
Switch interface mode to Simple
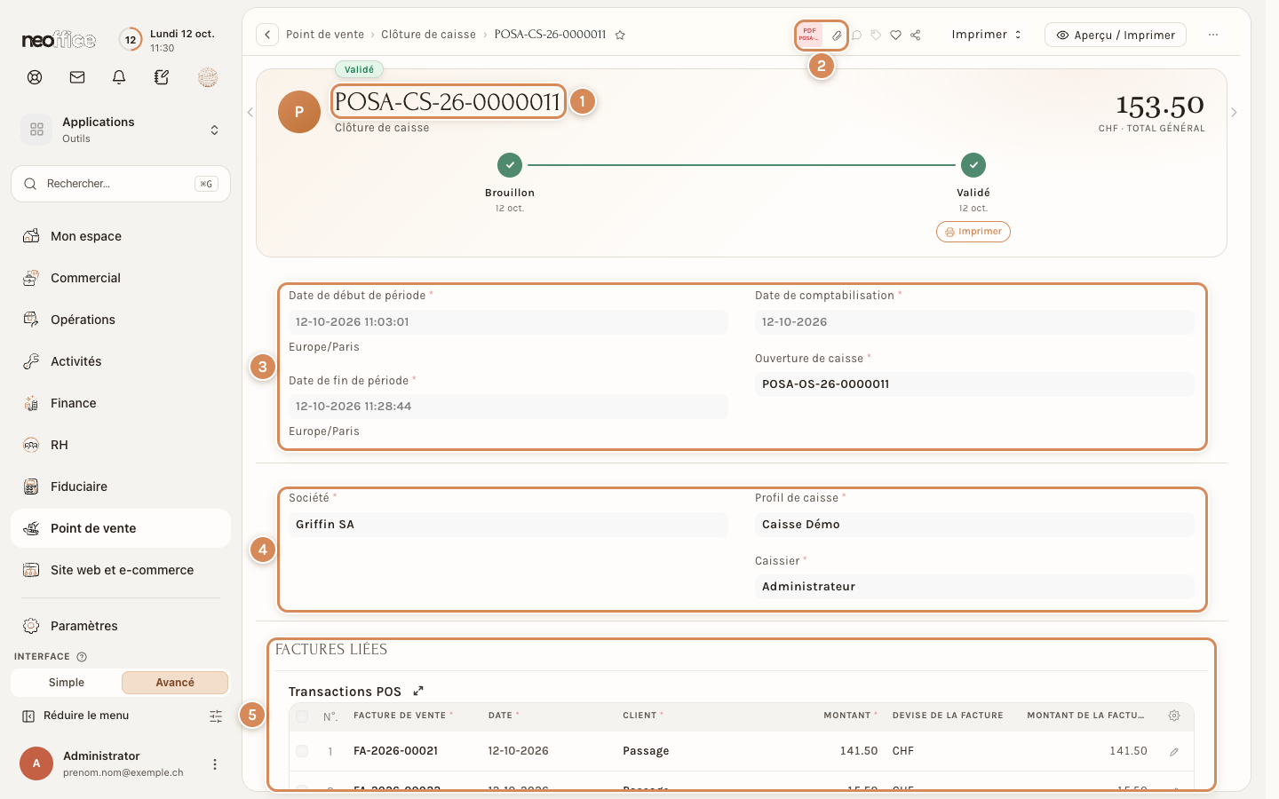click(67, 683)
